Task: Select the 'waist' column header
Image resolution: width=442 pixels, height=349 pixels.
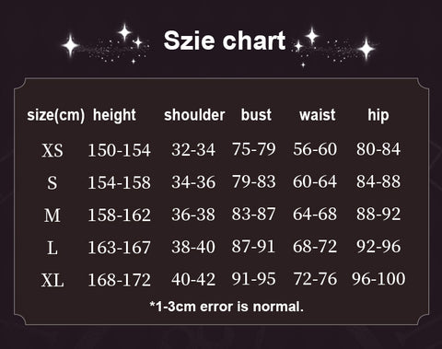Action: point(318,115)
